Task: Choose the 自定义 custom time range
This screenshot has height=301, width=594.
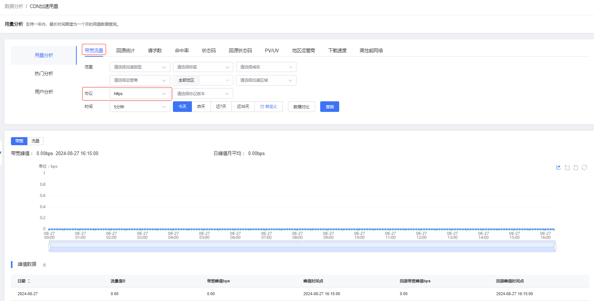Action: [269, 106]
